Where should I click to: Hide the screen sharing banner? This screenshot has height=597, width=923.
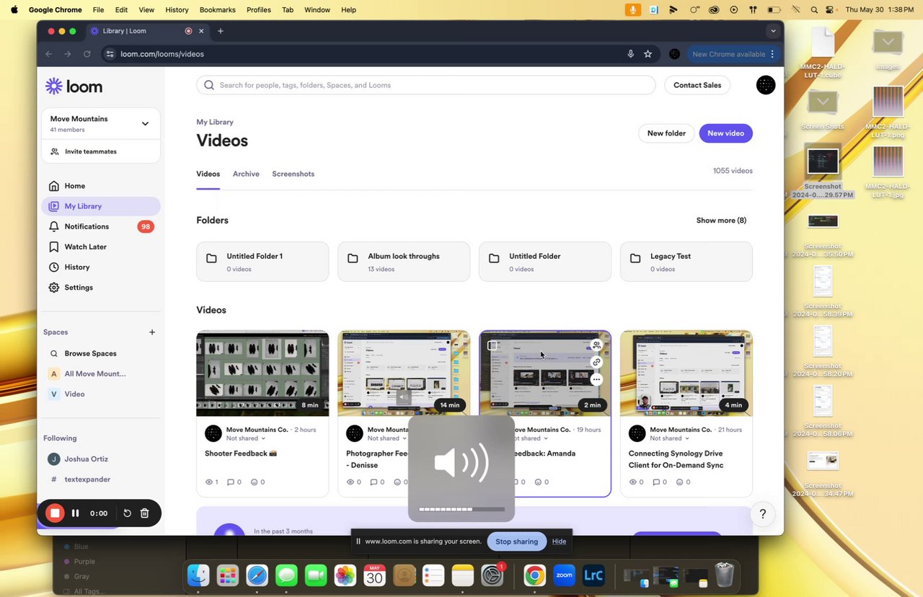(559, 541)
